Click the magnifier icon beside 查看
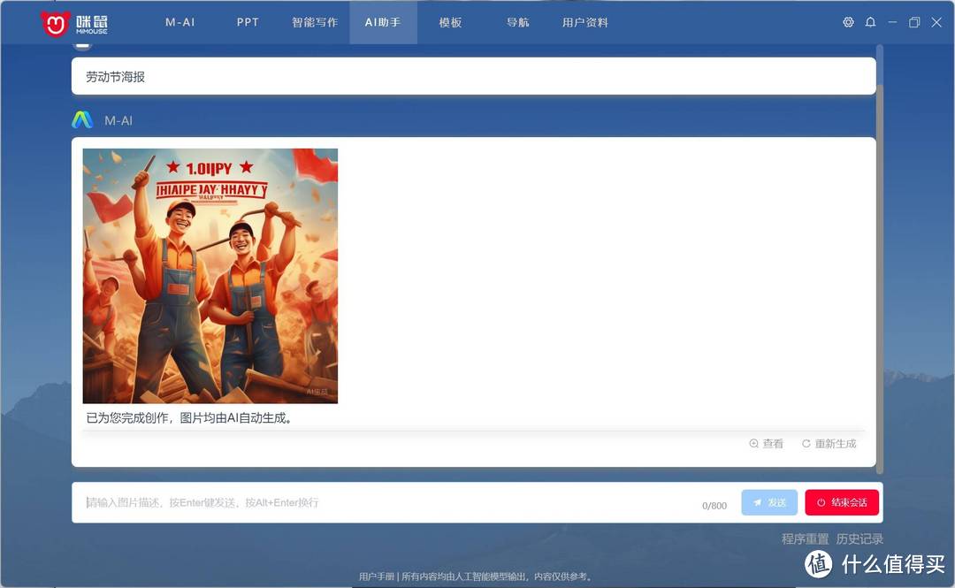Screen dimensions: 955x588 (753, 444)
